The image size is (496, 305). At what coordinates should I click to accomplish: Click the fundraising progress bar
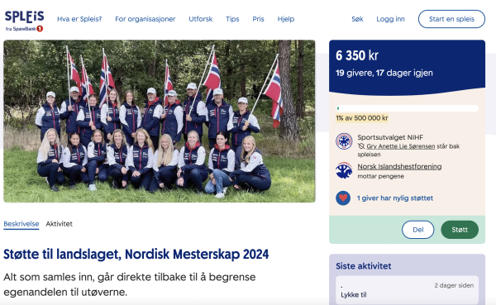click(407, 108)
